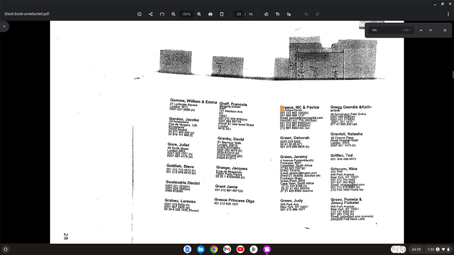Open the PDF file info icon
The image size is (454, 255).
tap(140, 14)
